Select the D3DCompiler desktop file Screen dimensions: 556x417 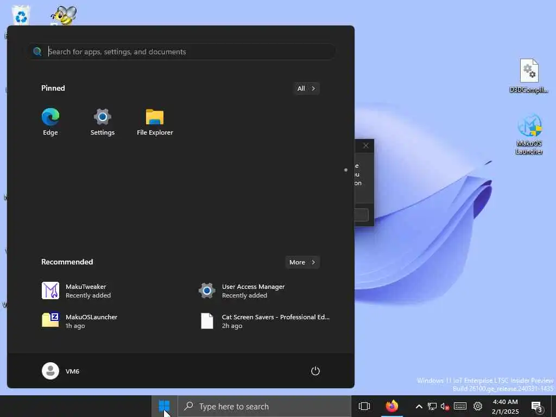(529, 76)
